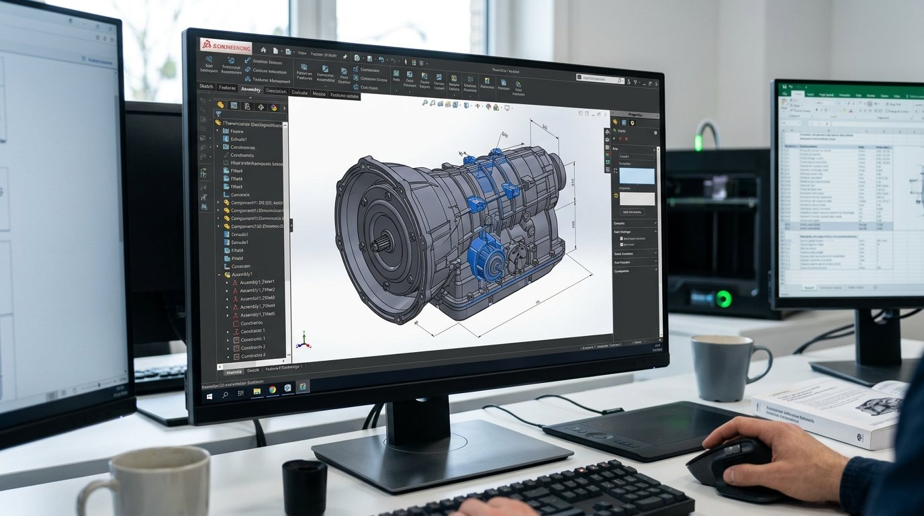
Task: Click the second large ribbon icon at left
Action: [231, 60]
